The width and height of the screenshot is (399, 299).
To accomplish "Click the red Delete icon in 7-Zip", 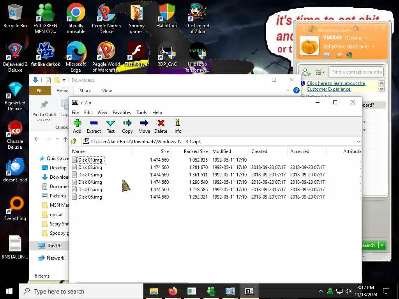I will (x=161, y=123).
